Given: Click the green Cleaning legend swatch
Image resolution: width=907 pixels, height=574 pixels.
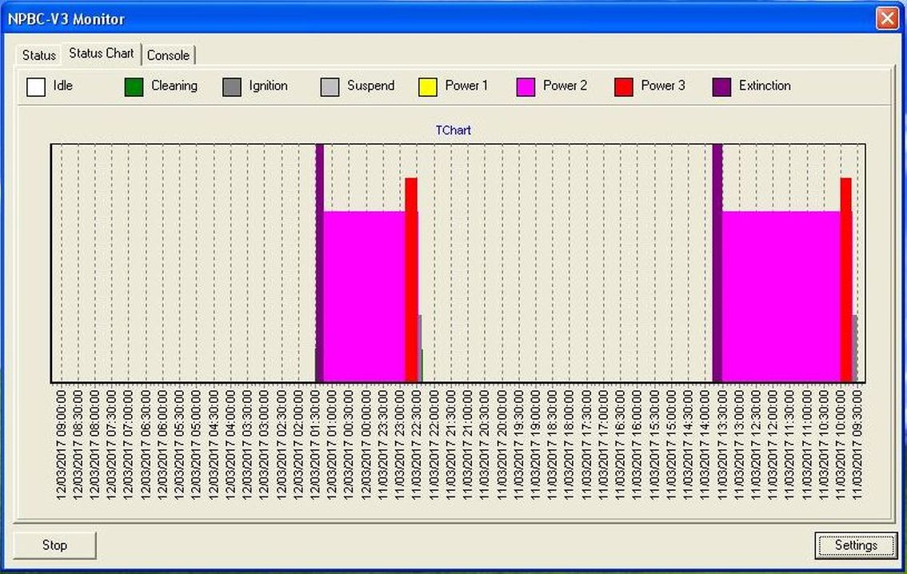Looking at the screenshot, I should (x=134, y=86).
